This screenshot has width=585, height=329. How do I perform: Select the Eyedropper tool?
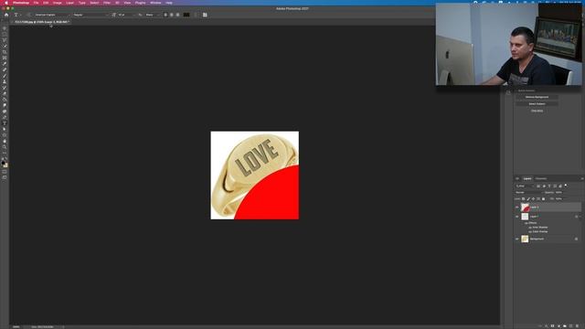(5, 64)
